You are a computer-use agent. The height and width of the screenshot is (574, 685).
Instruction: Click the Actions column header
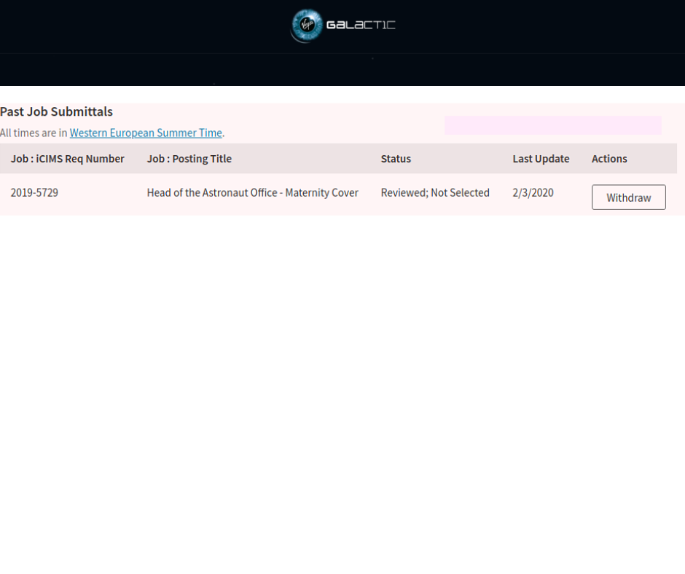pos(609,159)
